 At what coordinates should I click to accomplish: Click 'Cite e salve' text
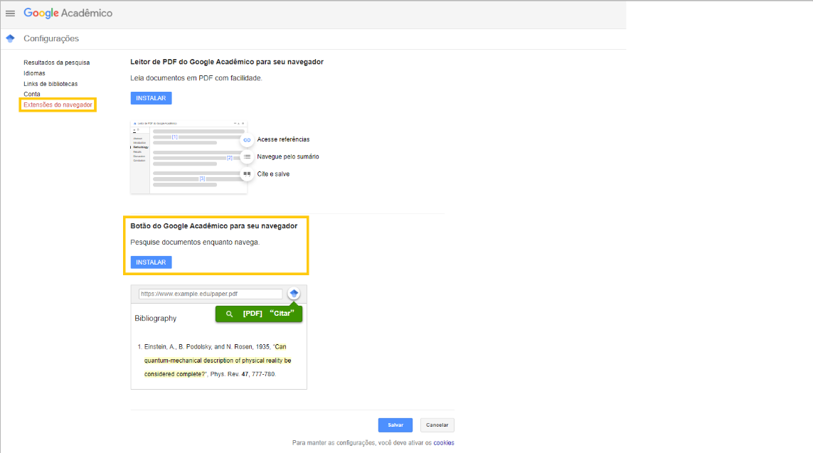pos(273,174)
